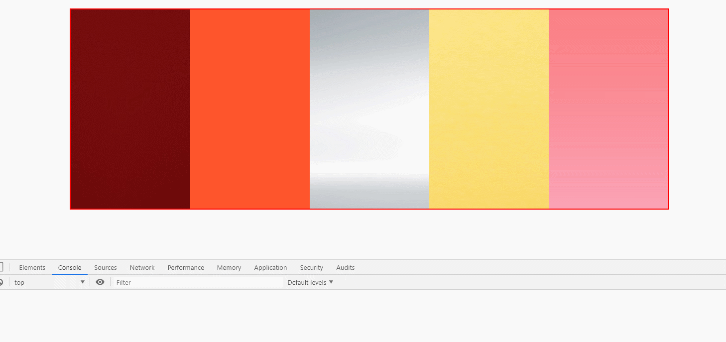The image size is (726, 342).
Task: Click the pink image panel
Action: click(x=608, y=109)
